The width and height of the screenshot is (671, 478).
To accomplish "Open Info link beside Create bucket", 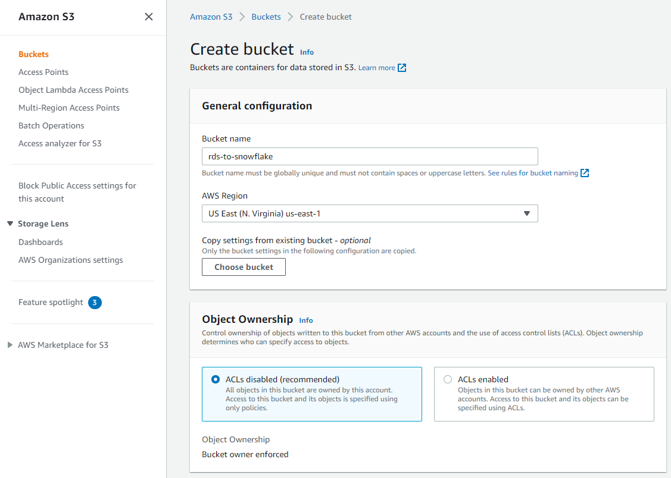I will pos(307,52).
